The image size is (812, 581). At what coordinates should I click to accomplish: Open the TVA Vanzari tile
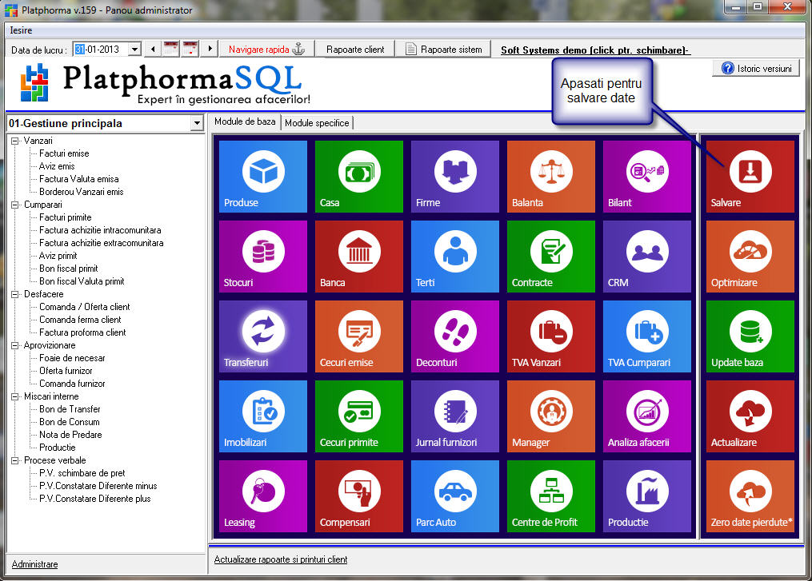point(551,336)
